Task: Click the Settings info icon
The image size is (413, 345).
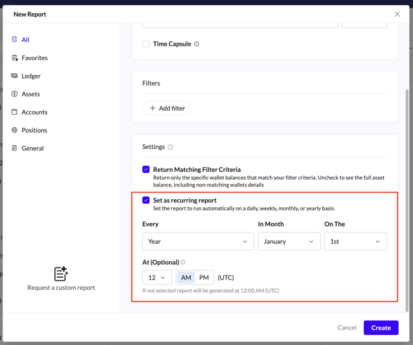Action: (x=170, y=147)
